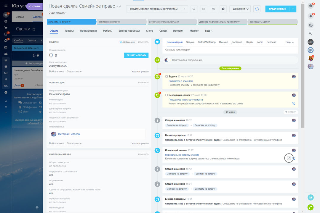Check the planned 'Исходящий звонок' checkbox
The height and width of the screenshot is (213, 320).
(x=167, y=95)
